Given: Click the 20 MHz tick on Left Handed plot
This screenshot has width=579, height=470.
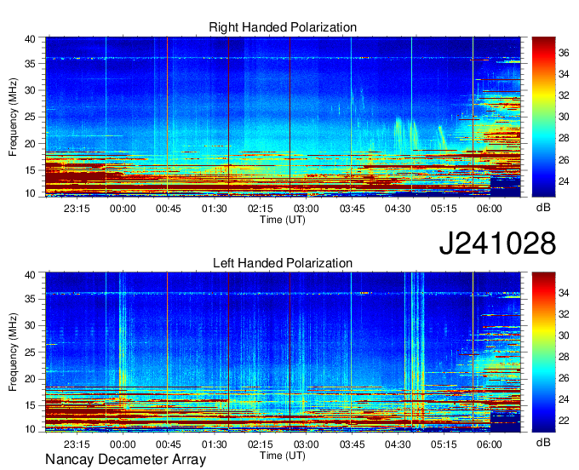Looking at the screenshot, I should coord(30,379).
